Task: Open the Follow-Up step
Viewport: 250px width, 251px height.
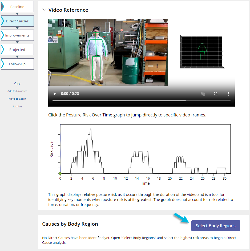Action: 17,64
